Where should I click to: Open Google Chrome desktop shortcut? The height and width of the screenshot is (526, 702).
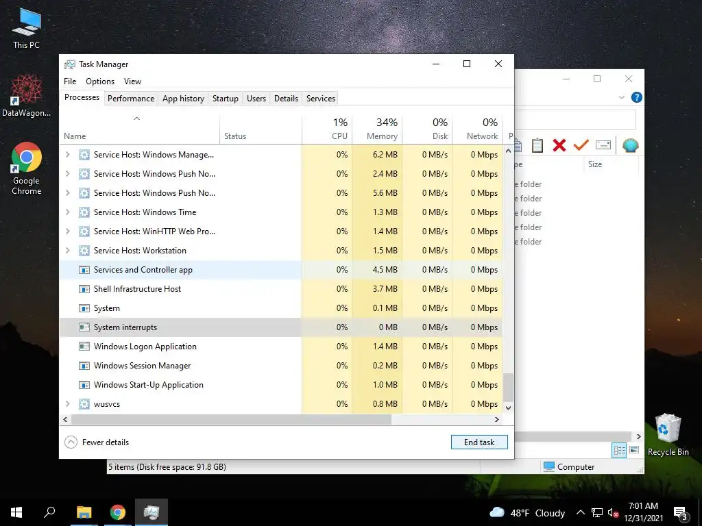click(x=27, y=168)
